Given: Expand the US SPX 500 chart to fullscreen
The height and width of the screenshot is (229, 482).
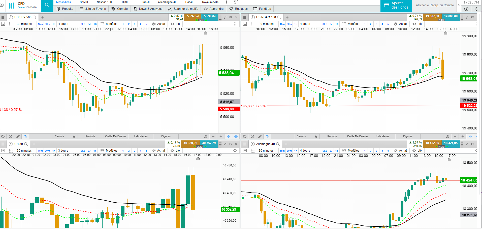Looking at the screenshot, I should click(225, 17).
